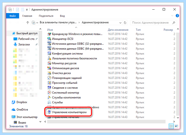
Task: Switch to the Главная ribbon tab
Action: pos(27,16)
